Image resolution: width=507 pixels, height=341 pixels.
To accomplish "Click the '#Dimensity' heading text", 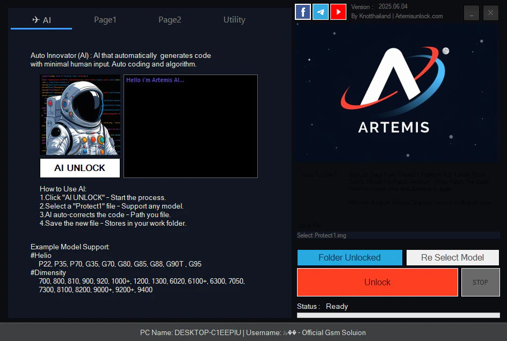I will click(48, 272).
